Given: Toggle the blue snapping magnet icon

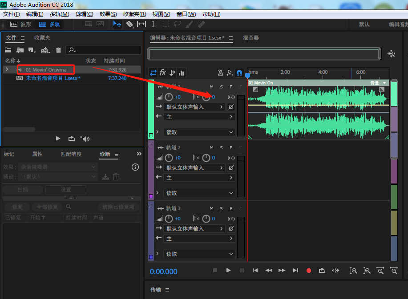Looking at the screenshot, I should [x=239, y=73].
